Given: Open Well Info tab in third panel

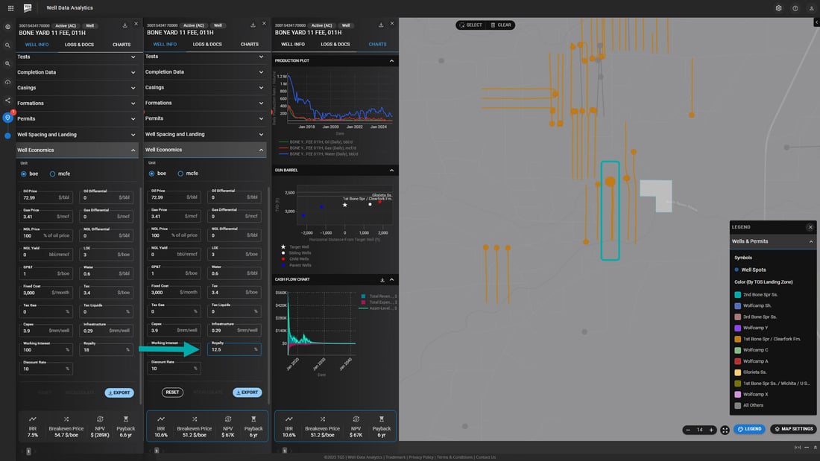Looking at the screenshot, I should coord(293,45).
